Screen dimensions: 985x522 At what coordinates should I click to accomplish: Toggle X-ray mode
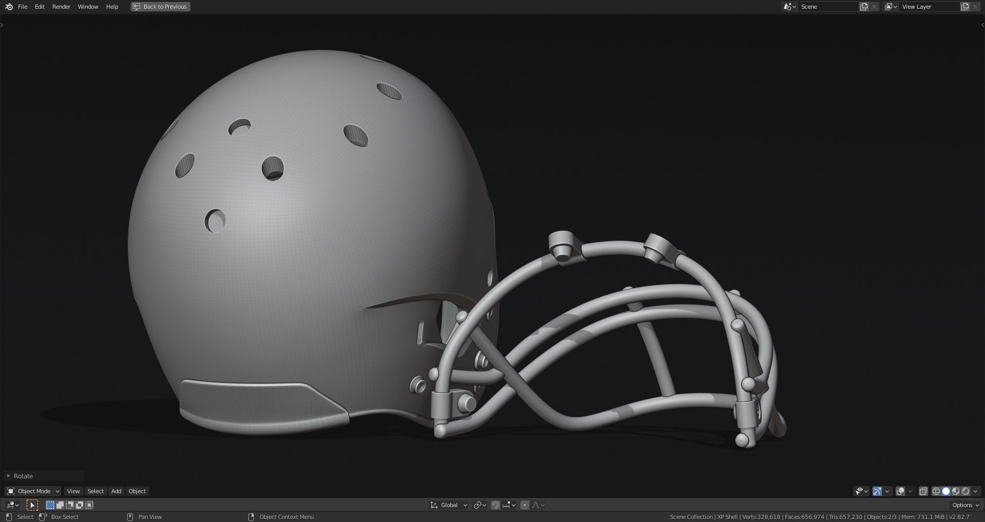coord(923,491)
